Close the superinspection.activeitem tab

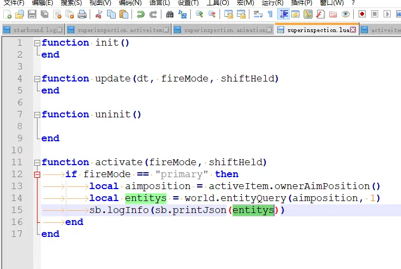[x=166, y=30]
